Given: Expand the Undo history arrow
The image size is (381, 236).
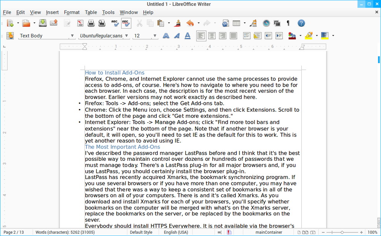Looking at the screenshot, I should pyautogui.click(x=199, y=23).
